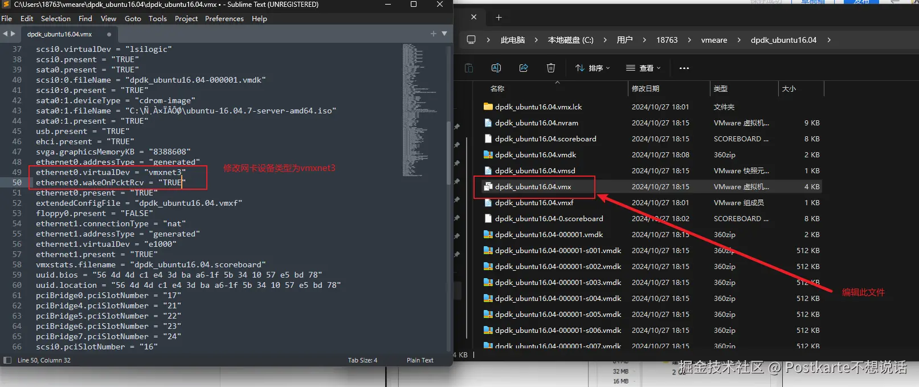Open the 查看 view dropdown in Explorer

point(643,68)
